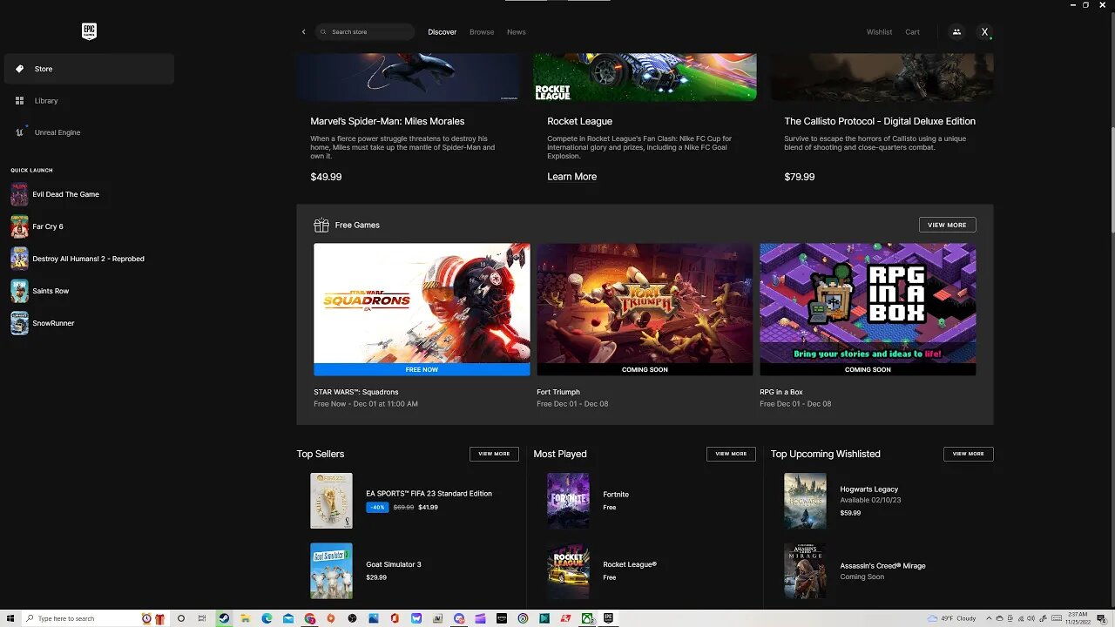
Task: Click View More for Most Played
Action: [x=731, y=454]
